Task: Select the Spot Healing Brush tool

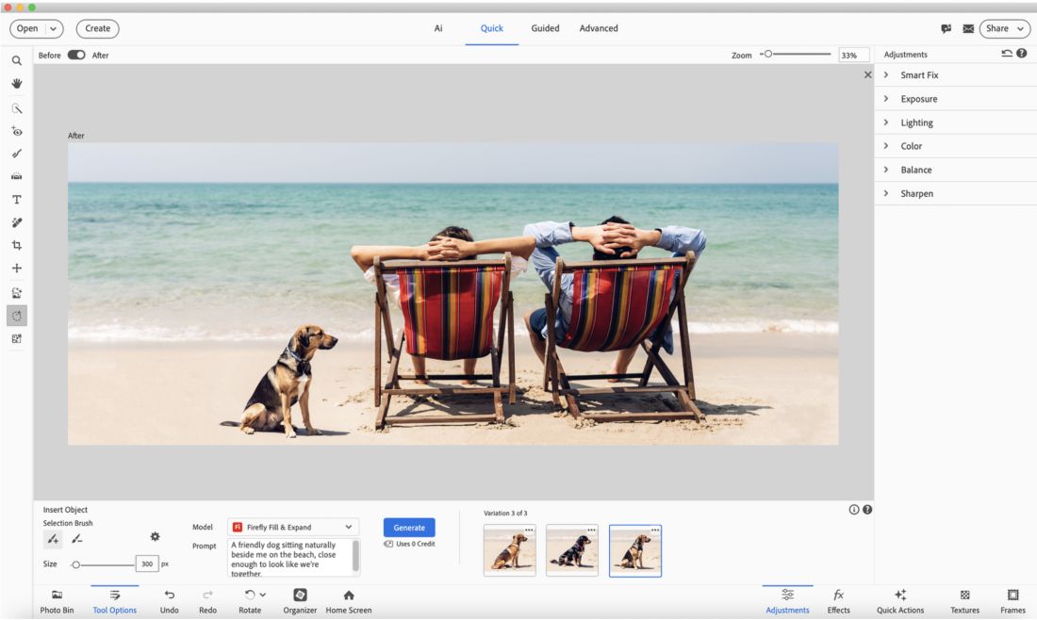Action: [17, 222]
